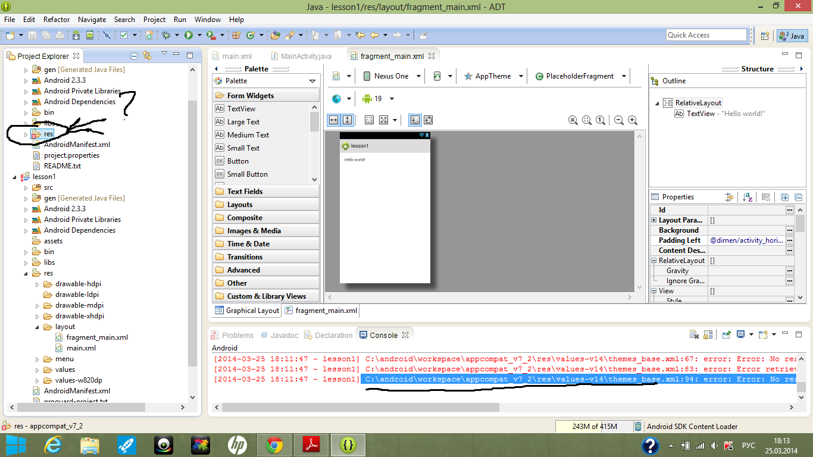Screen dimensions: 813x457
Task: Click the New Java Package icon
Action: [236, 35]
